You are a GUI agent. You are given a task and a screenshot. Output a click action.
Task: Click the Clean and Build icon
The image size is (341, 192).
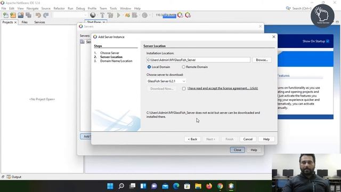click(110, 15)
